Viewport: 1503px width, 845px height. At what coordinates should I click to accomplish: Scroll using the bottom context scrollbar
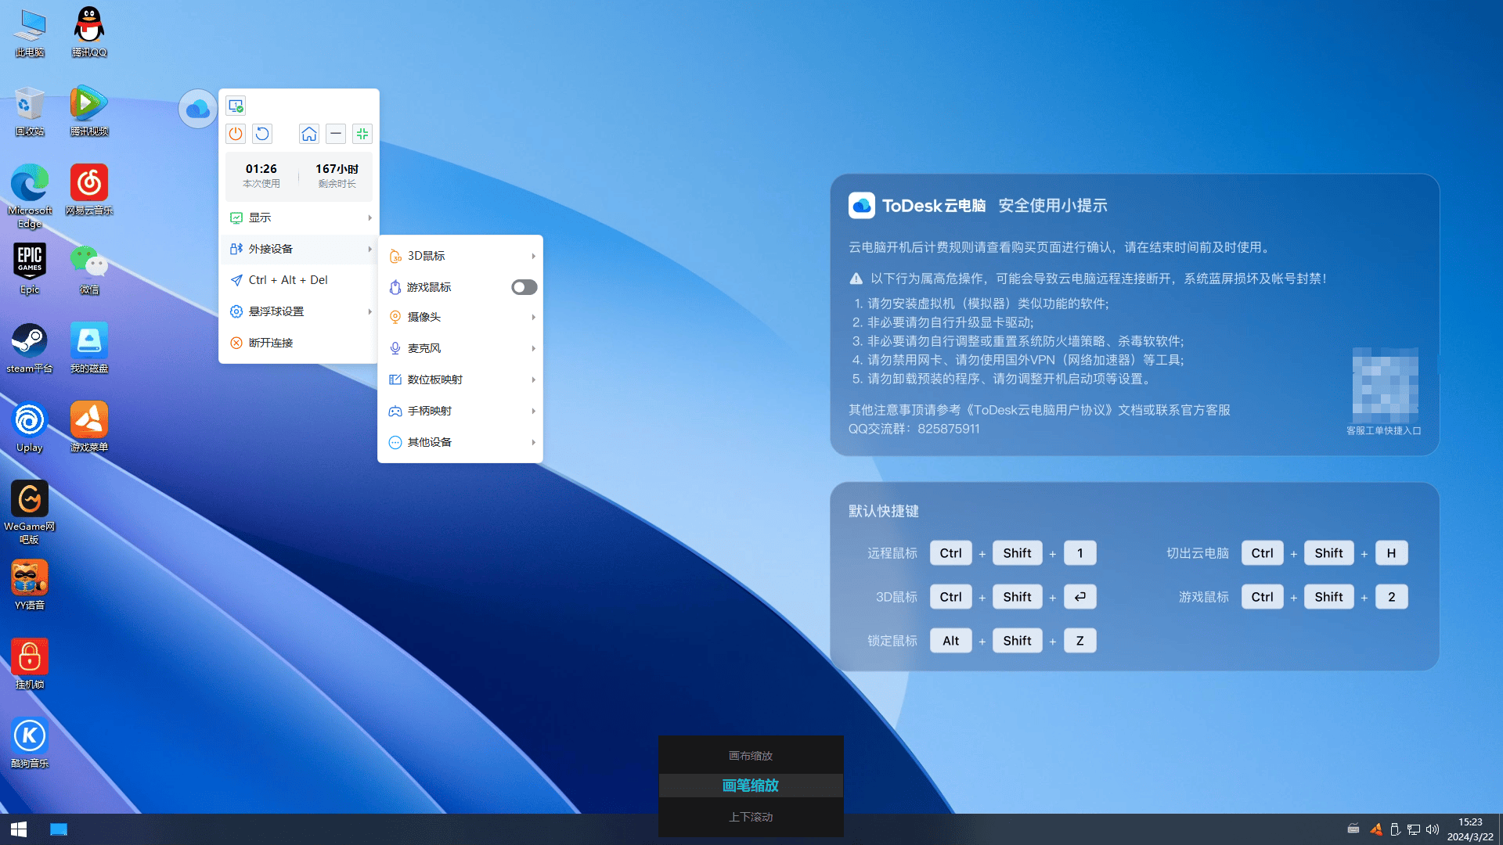coord(751,816)
